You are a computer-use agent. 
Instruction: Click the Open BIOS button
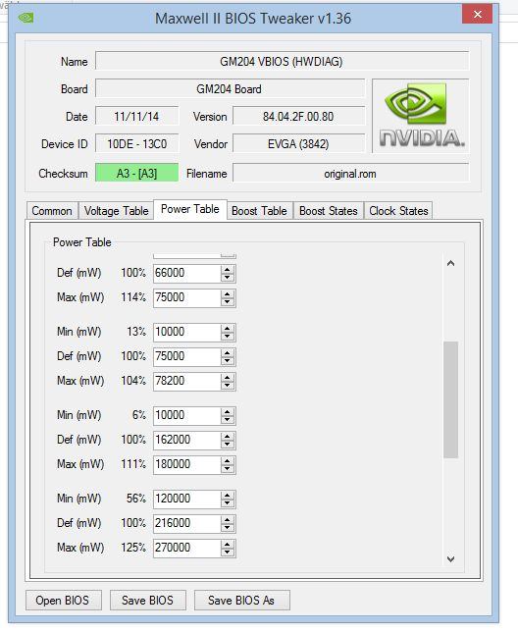(63, 601)
